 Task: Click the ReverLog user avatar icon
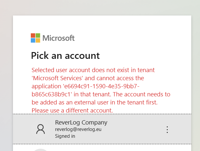[41, 129]
